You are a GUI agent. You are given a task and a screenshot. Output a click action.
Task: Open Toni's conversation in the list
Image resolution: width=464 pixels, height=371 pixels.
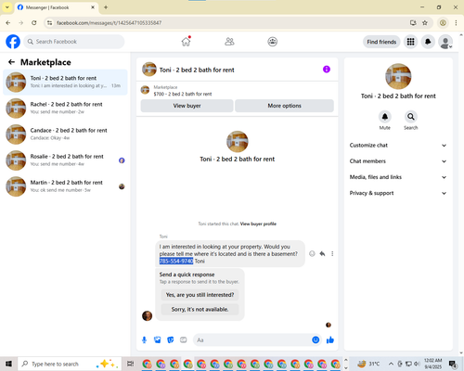(x=65, y=82)
